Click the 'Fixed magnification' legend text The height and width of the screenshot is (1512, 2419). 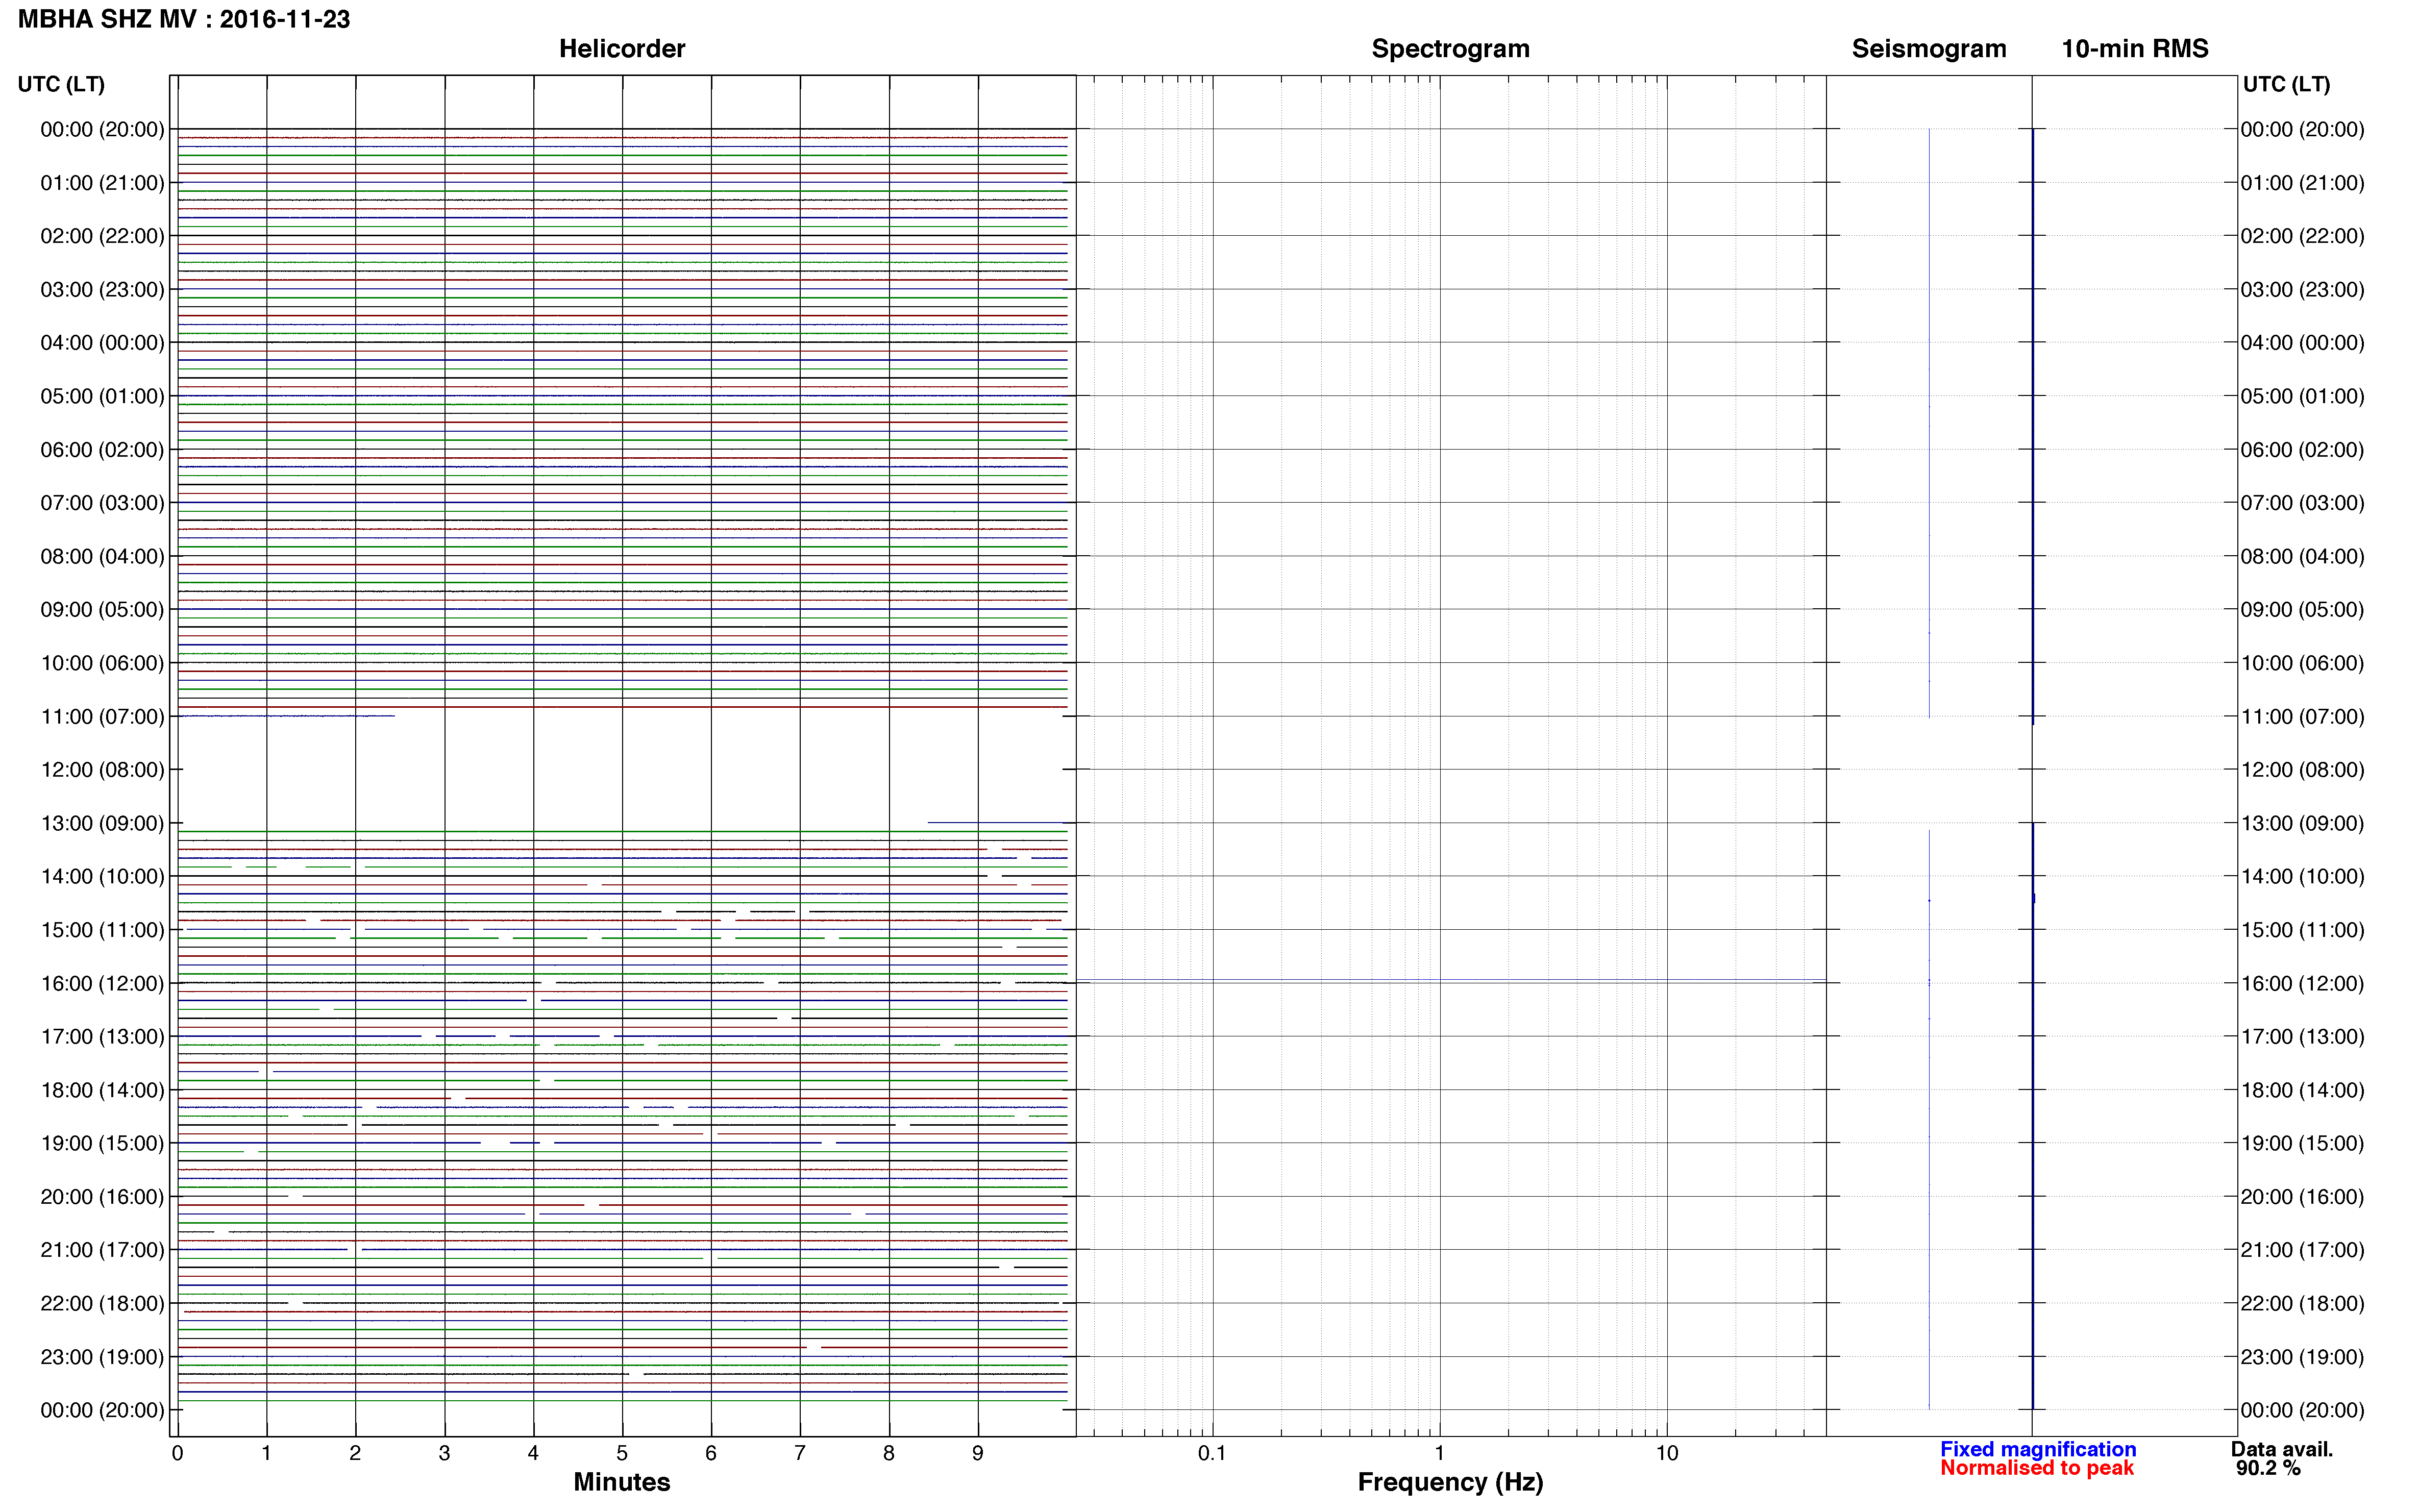click(x=2038, y=1449)
